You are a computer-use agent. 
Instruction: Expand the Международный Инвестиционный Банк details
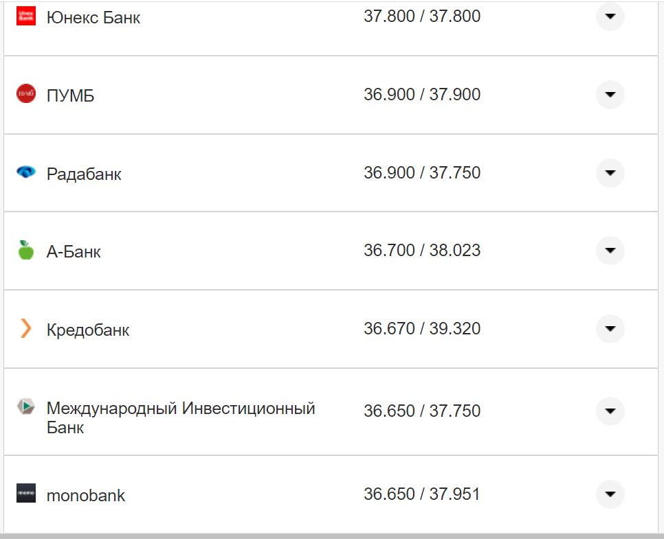610,411
